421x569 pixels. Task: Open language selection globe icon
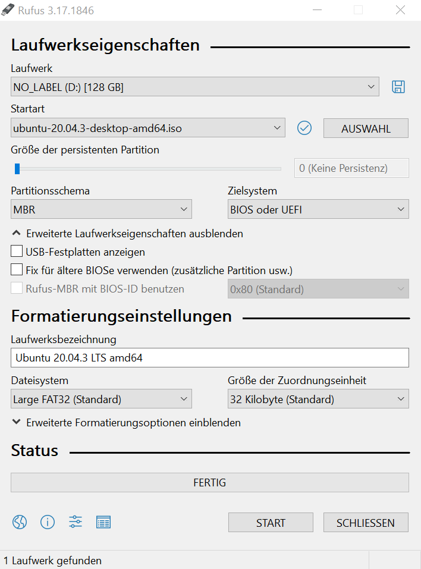click(x=20, y=522)
